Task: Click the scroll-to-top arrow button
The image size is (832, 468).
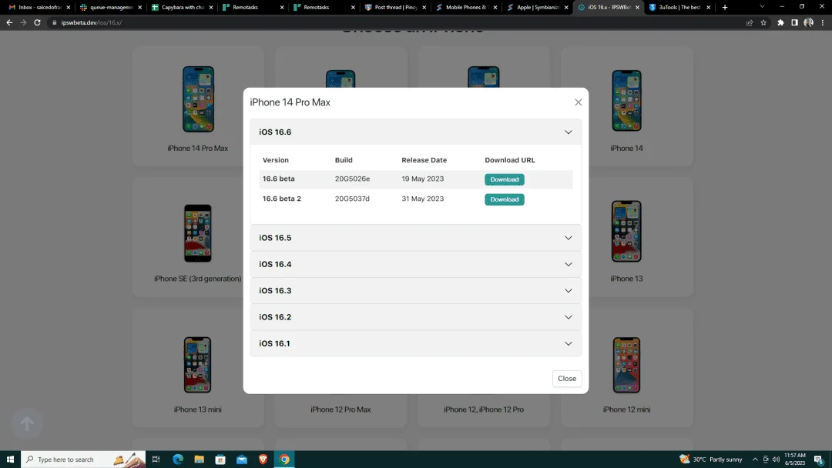Action: [27, 423]
